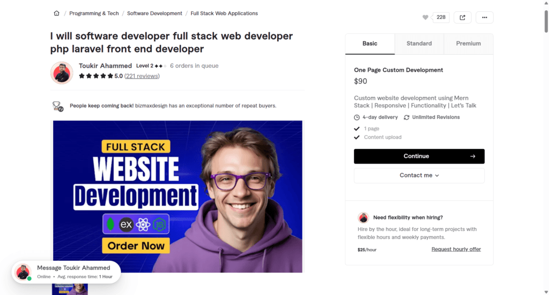
Task: Share this gig via share icon
Action: (x=463, y=18)
